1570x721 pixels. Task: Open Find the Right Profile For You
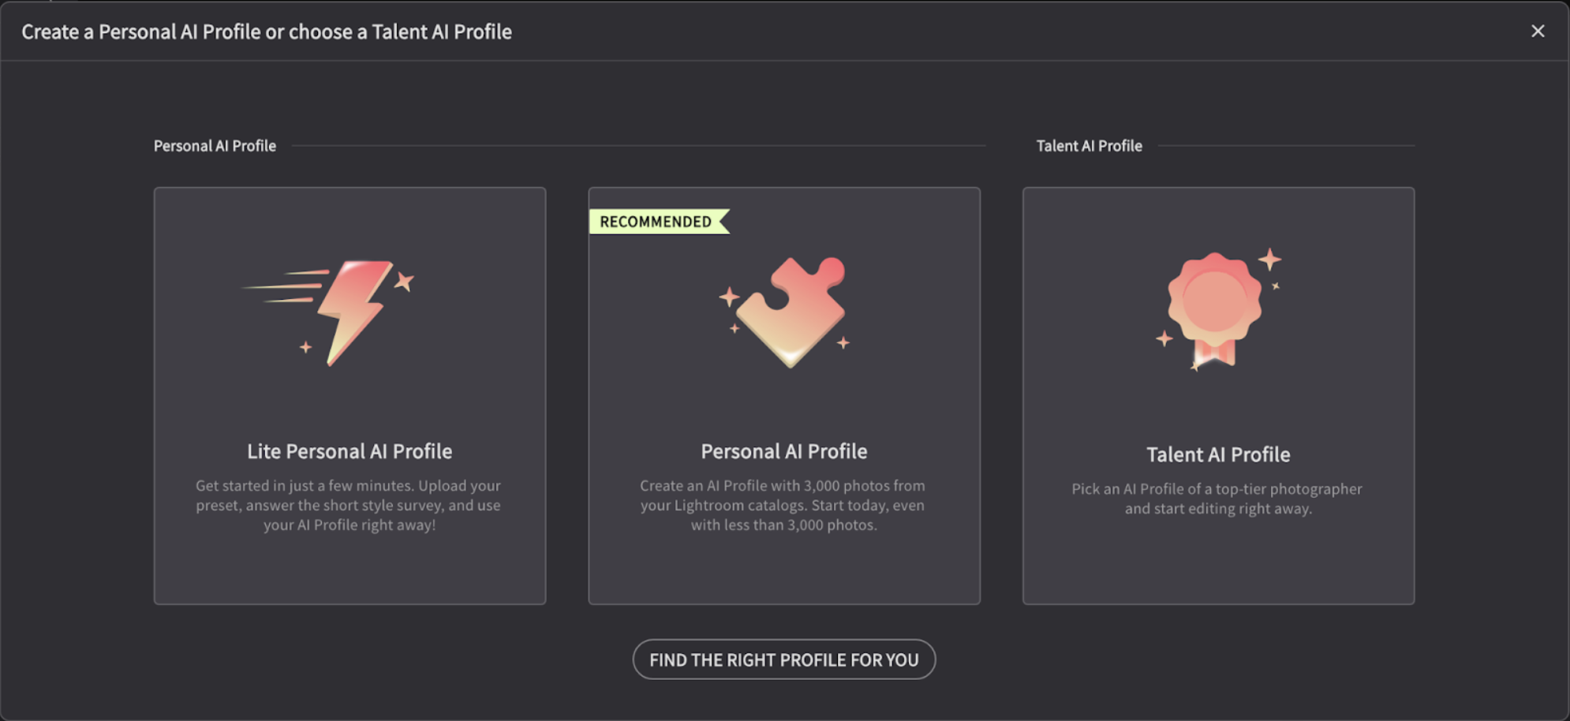[784, 659]
